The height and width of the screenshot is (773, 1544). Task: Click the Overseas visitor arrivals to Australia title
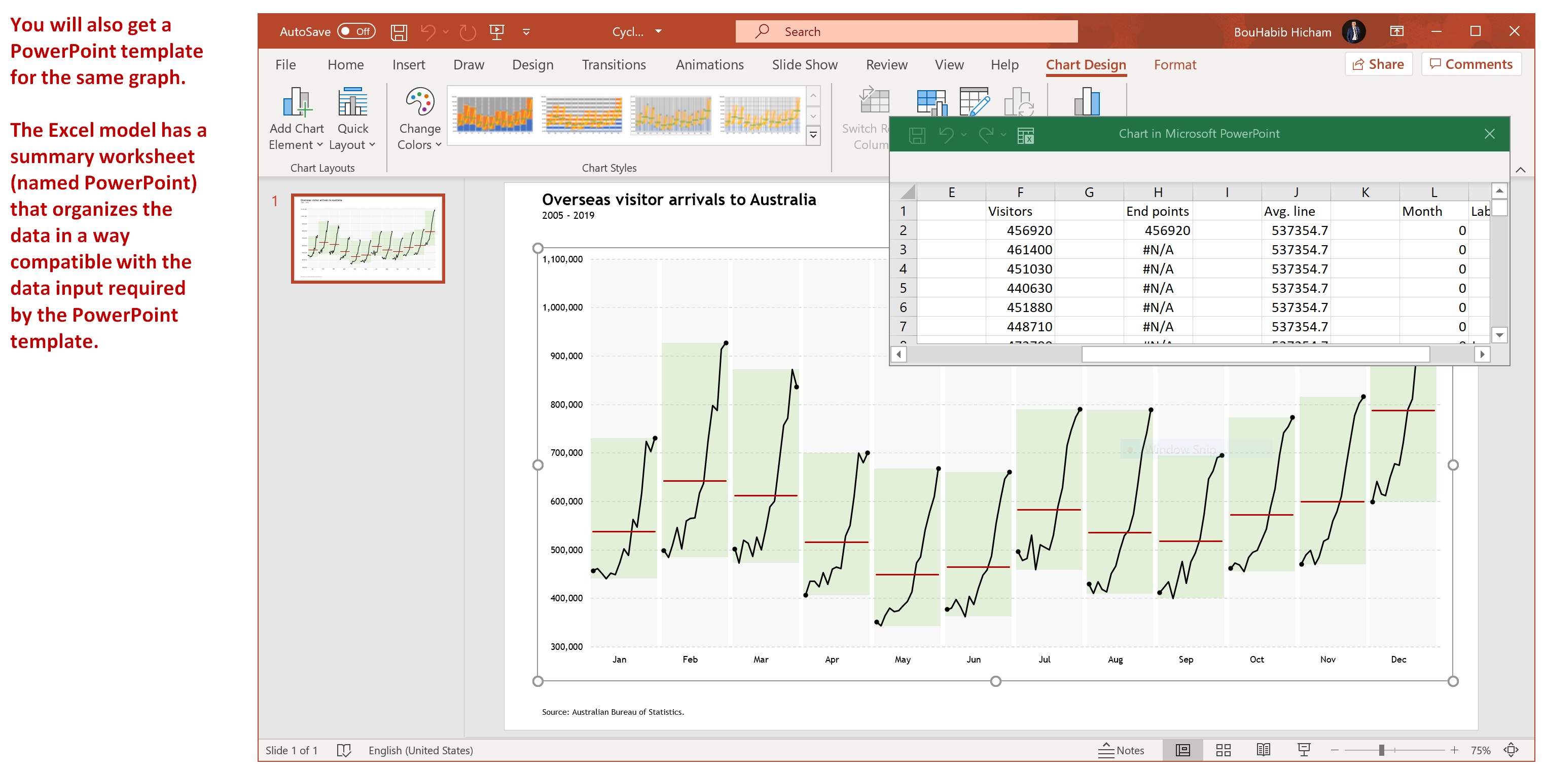point(678,200)
